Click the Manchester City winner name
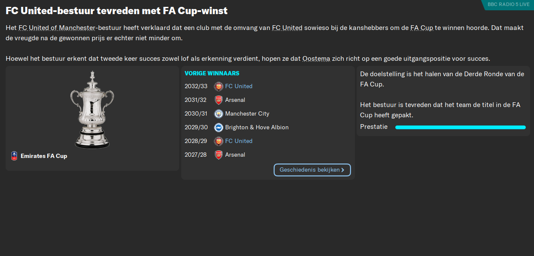This screenshot has height=256, width=534. (x=247, y=113)
